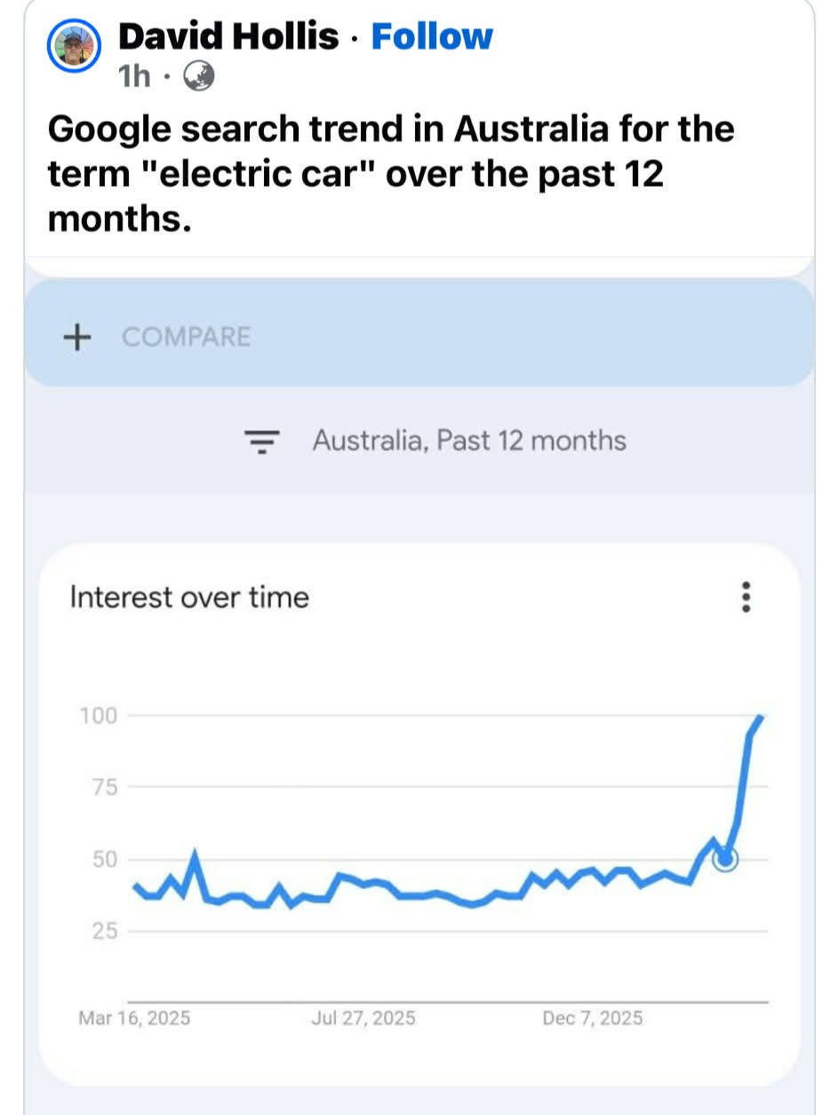
Task: Click the COMPARE search term field
Action: point(187,337)
